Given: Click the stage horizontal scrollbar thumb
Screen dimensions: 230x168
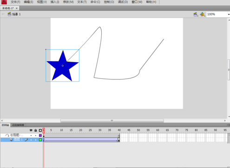Looking at the screenshot, I should pyautogui.click(x=112, y=121).
